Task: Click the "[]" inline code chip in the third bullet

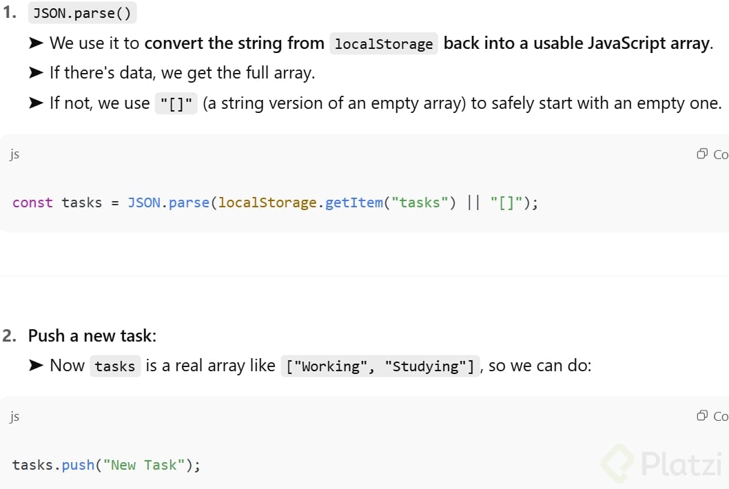Action: point(176,104)
